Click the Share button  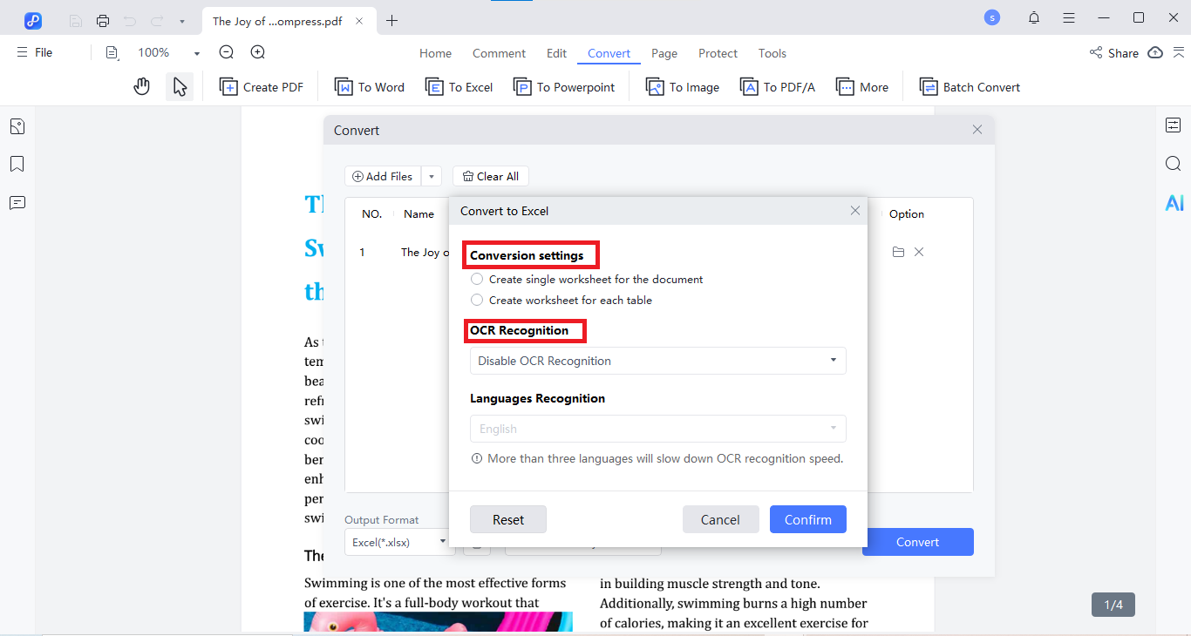[1116, 52]
